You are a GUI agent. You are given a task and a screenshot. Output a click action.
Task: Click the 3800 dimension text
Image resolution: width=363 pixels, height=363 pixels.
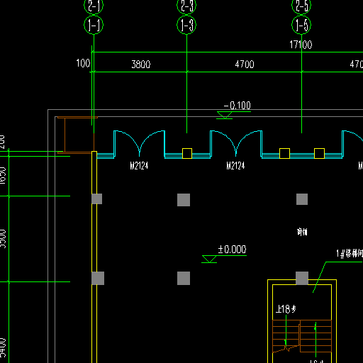click(141, 65)
